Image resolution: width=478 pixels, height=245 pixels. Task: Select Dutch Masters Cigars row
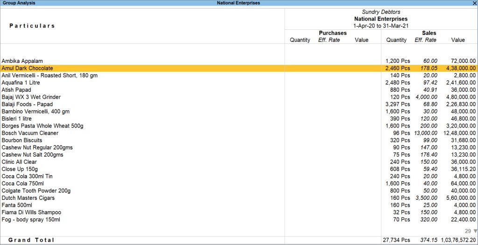pos(239,198)
